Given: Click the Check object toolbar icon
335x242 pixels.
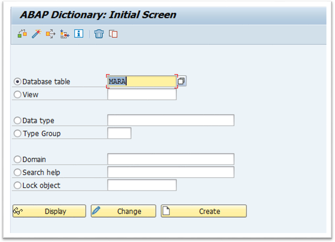Looking at the screenshot, I should coord(22,34).
